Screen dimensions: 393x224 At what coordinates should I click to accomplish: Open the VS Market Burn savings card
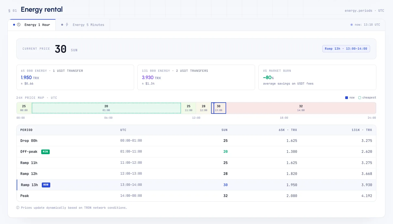coord(317,77)
